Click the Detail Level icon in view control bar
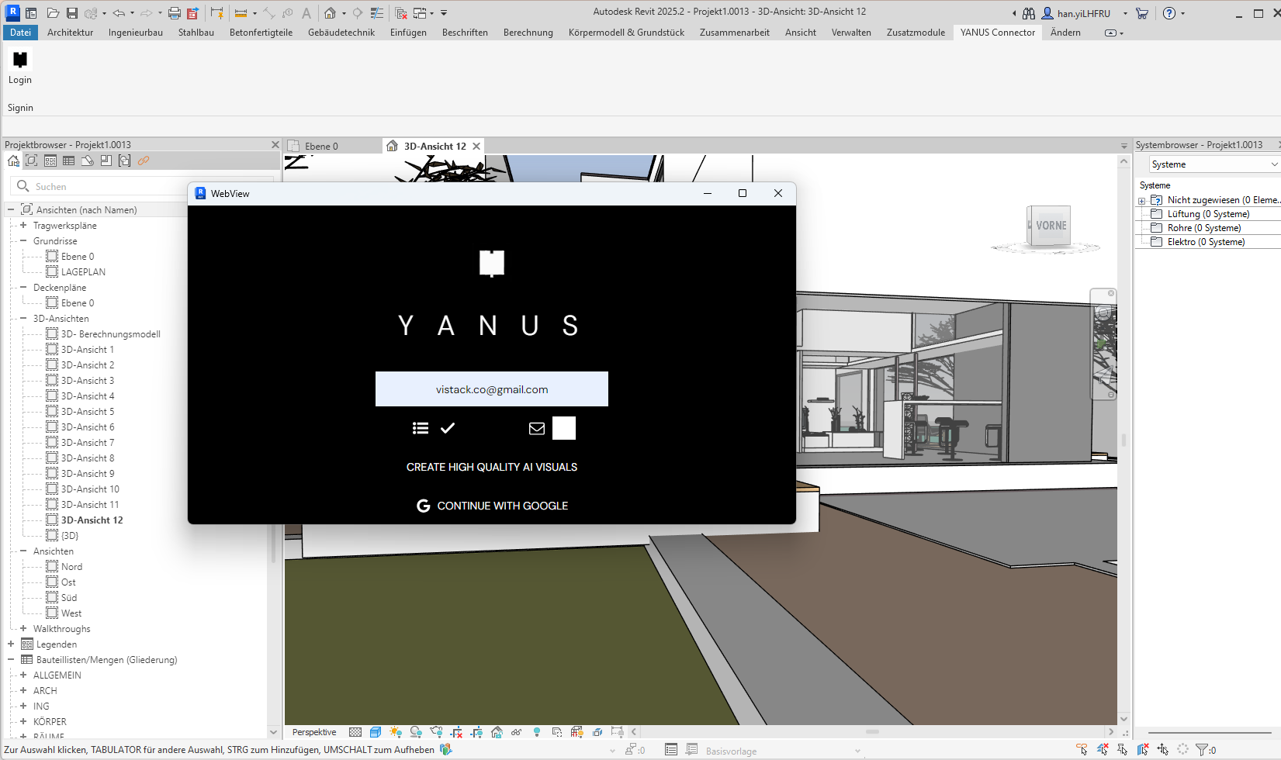The width and height of the screenshot is (1281, 760). coord(355,732)
